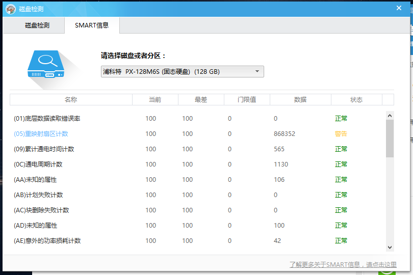Select the SMART信息 tab
The image size is (413, 275).
click(x=92, y=25)
